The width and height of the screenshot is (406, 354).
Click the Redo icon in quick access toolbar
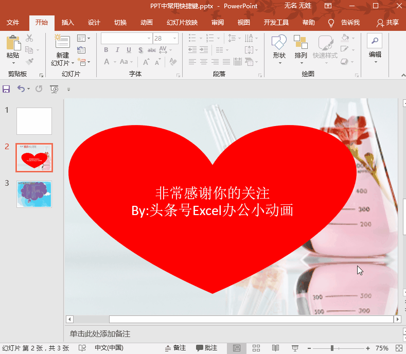pyautogui.click(x=39, y=89)
